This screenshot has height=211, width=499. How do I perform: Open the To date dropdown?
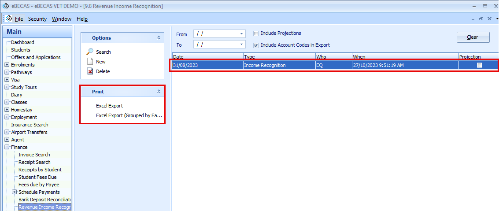point(242,45)
